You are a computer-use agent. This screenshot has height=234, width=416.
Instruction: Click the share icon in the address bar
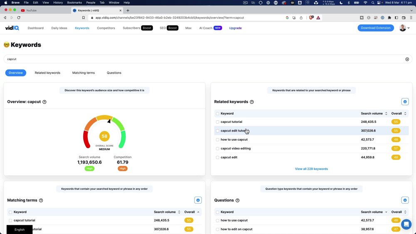point(301,18)
